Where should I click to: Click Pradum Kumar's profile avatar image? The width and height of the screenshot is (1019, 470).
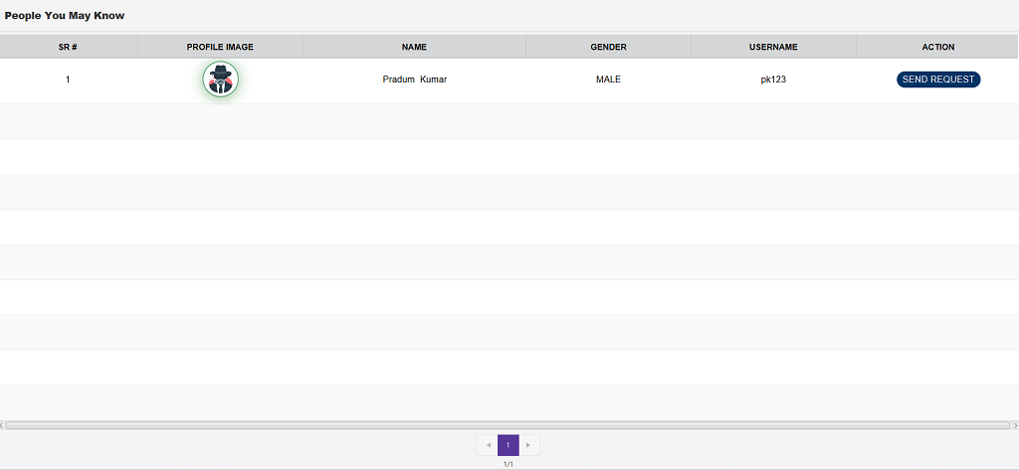(220, 79)
